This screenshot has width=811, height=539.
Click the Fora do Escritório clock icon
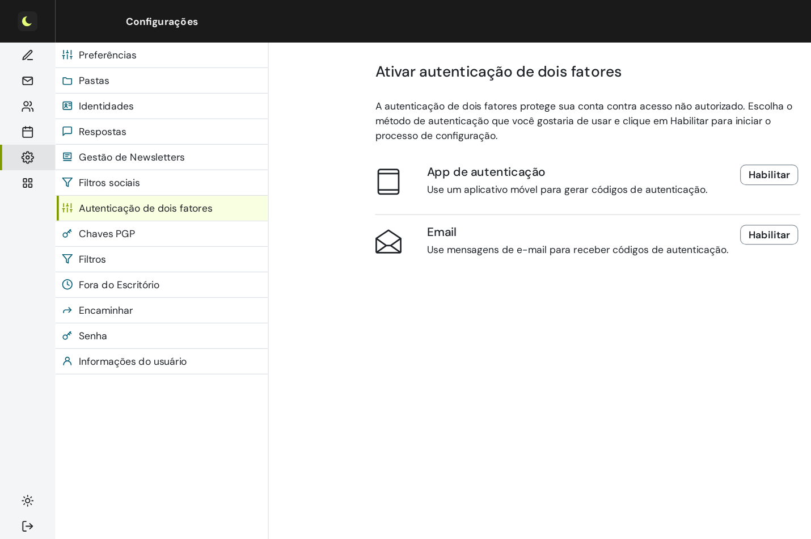pyautogui.click(x=67, y=285)
